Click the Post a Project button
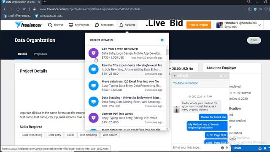This screenshot has height=152, width=270. tap(199, 25)
